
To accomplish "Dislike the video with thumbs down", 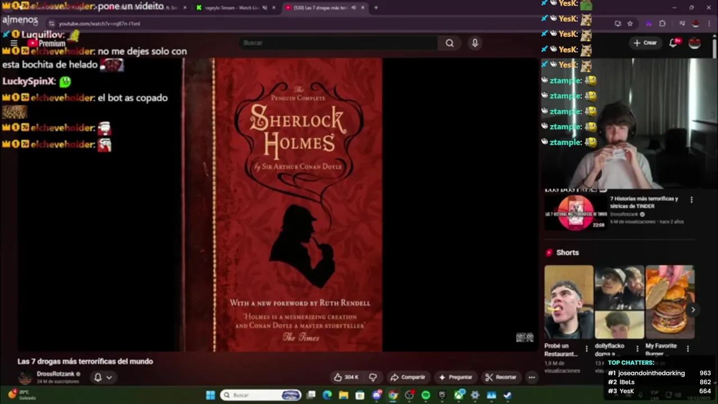I will [372, 377].
